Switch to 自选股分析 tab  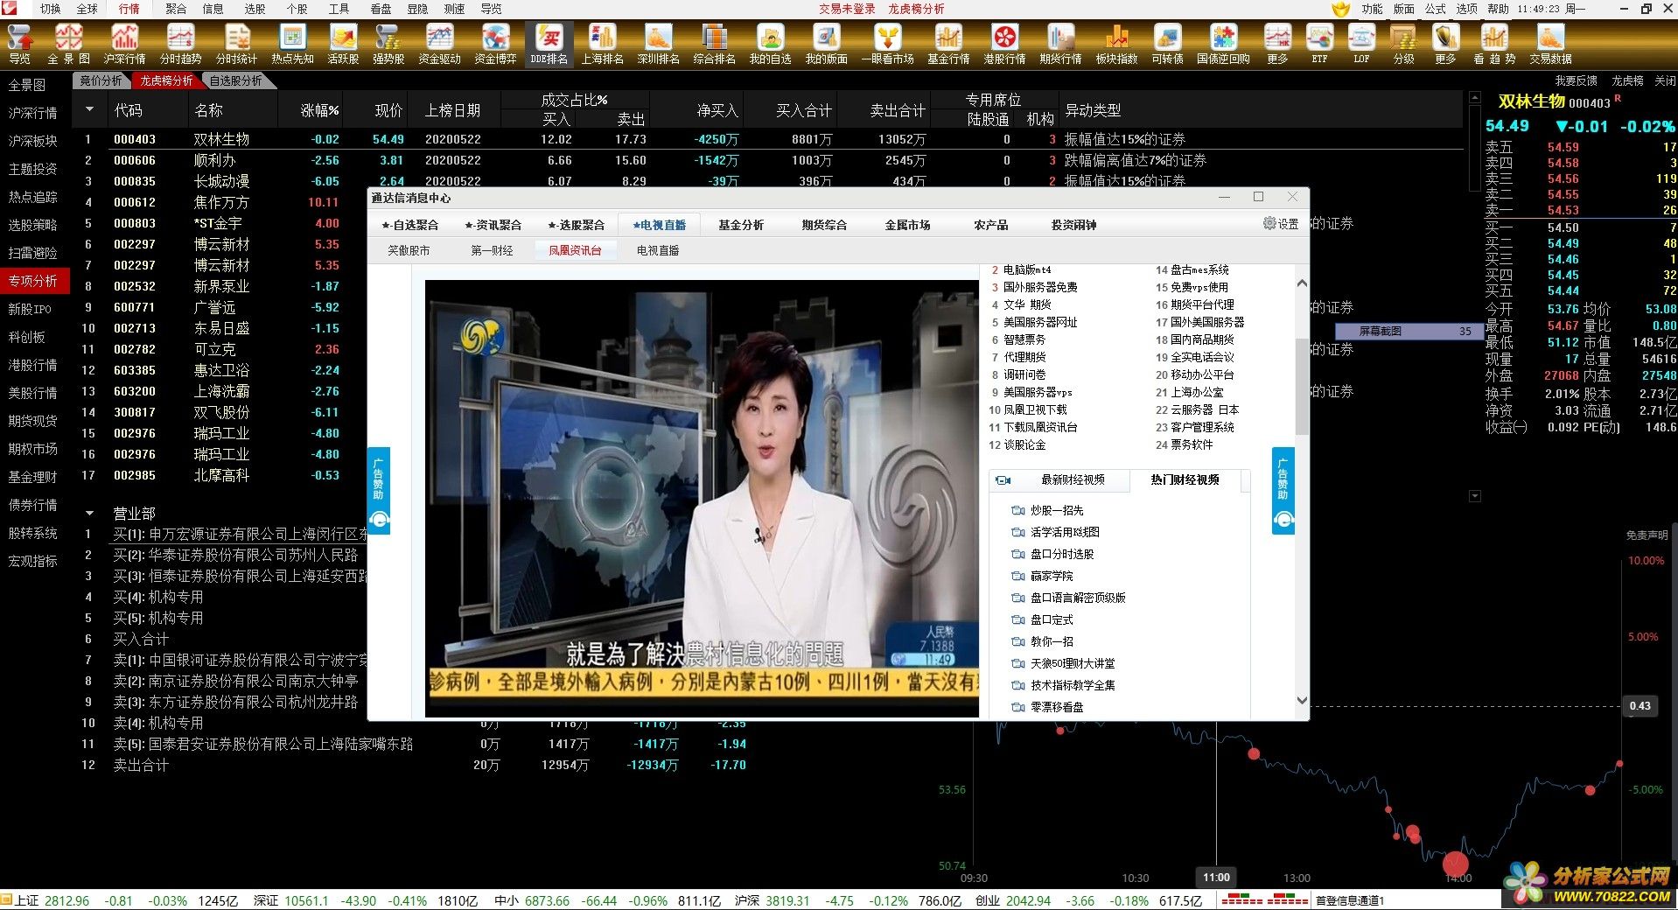tap(236, 80)
